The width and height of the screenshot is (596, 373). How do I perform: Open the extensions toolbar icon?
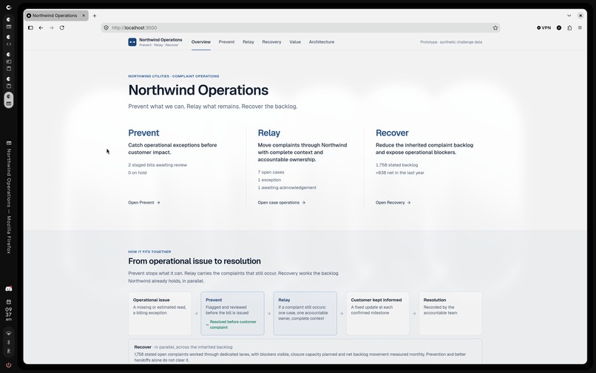coord(569,28)
